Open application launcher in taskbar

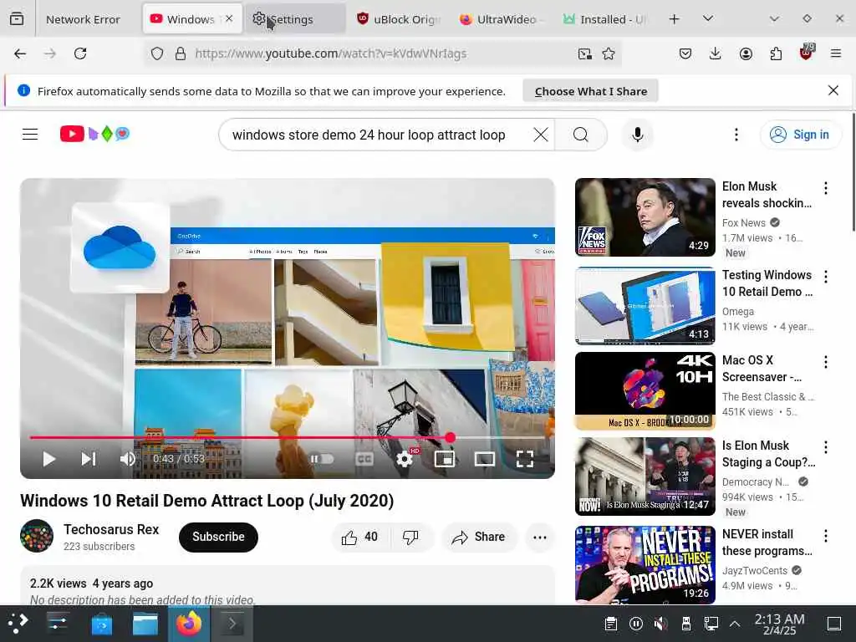[18, 624]
